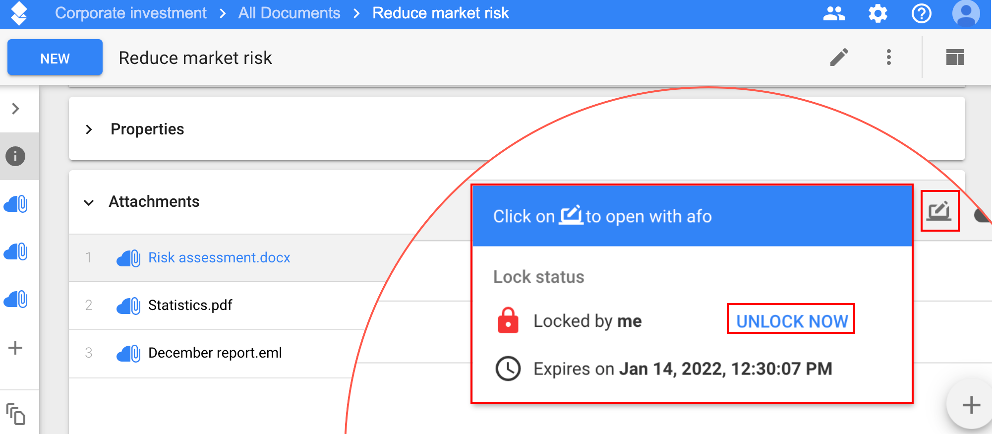Click the Lock status label
The width and height of the screenshot is (992, 434).
[x=539, y=277]
